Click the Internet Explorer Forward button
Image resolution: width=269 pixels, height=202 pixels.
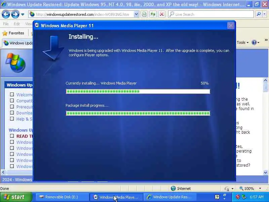[15, 14]
